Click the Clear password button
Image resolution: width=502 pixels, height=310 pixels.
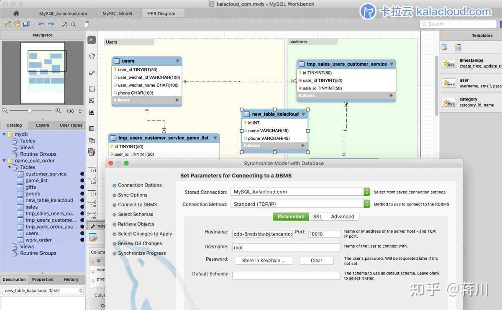317,261
